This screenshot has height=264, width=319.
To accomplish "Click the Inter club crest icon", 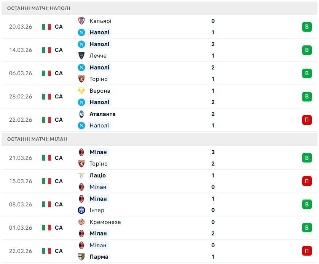I will point(81,210).
